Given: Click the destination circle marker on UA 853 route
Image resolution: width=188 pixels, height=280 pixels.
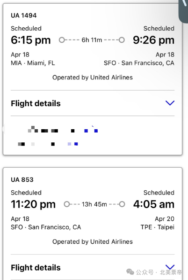Looking at the screenshot, I should 122,204.
